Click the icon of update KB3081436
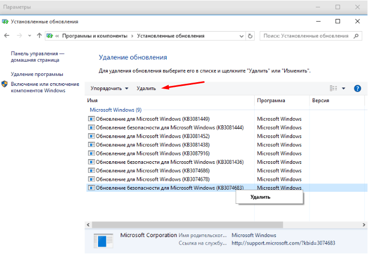The height and width of the screenshot is (255, 368). (x=91, y=162)
